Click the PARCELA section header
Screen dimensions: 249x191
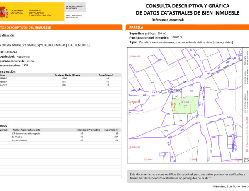137,27
